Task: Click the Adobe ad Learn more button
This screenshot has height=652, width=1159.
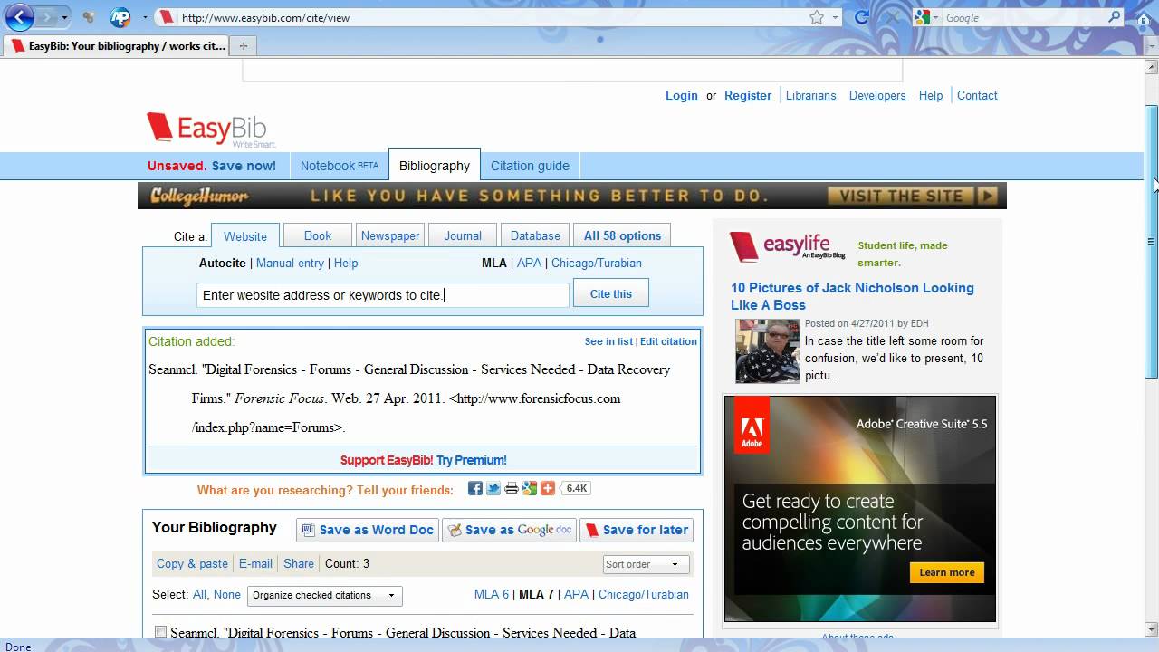Action: pos(947,572)
